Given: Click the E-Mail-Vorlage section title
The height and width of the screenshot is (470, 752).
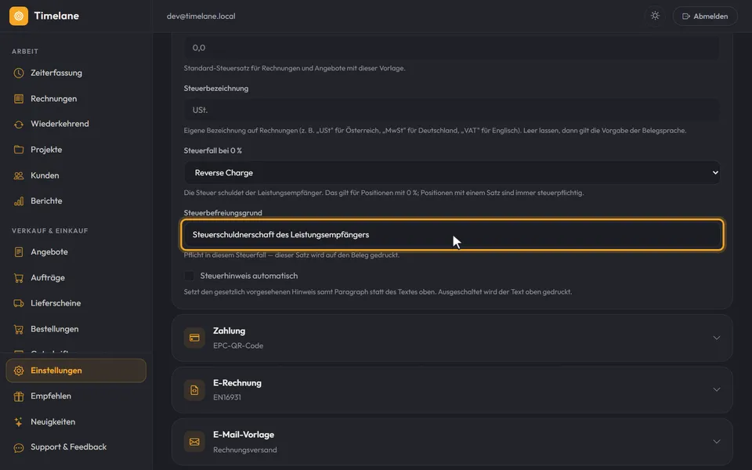Looking at the screenshot, I should click(244, 435).
